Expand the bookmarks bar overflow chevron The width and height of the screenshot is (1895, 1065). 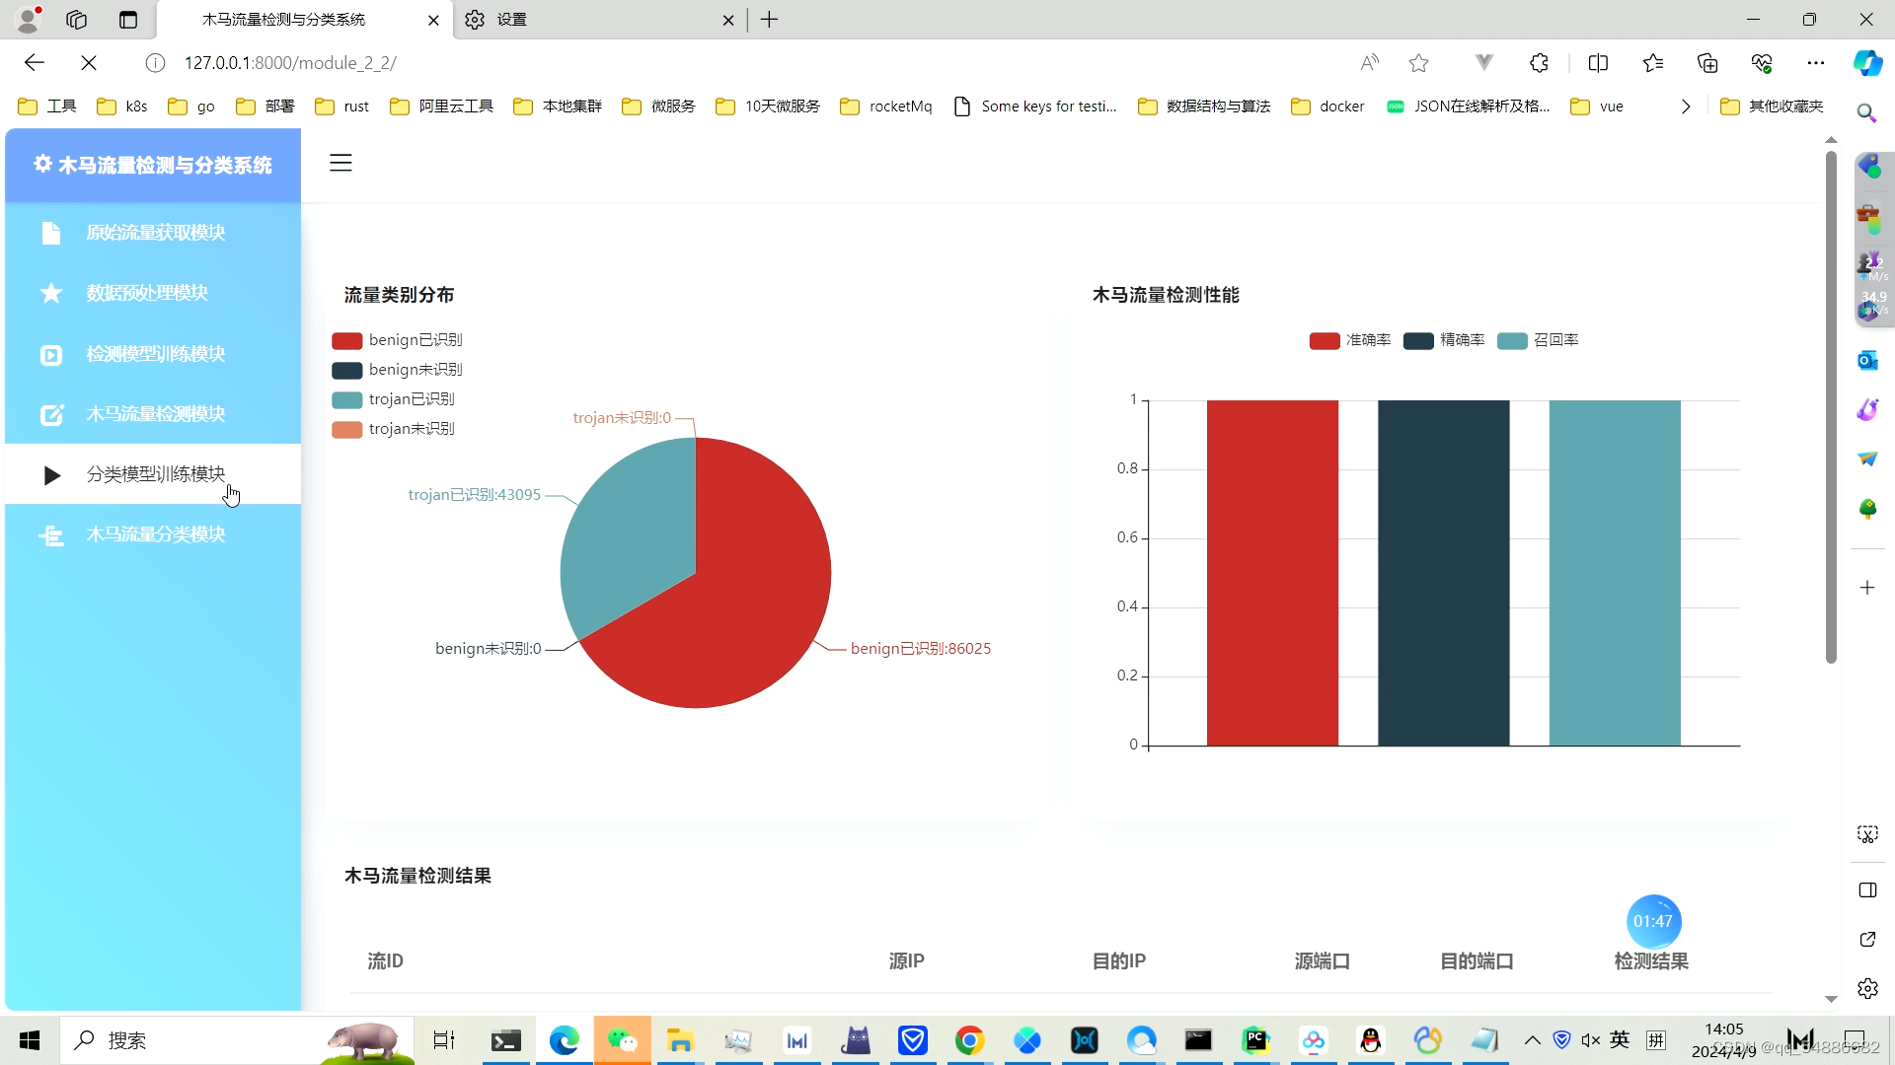[1686, 106]
